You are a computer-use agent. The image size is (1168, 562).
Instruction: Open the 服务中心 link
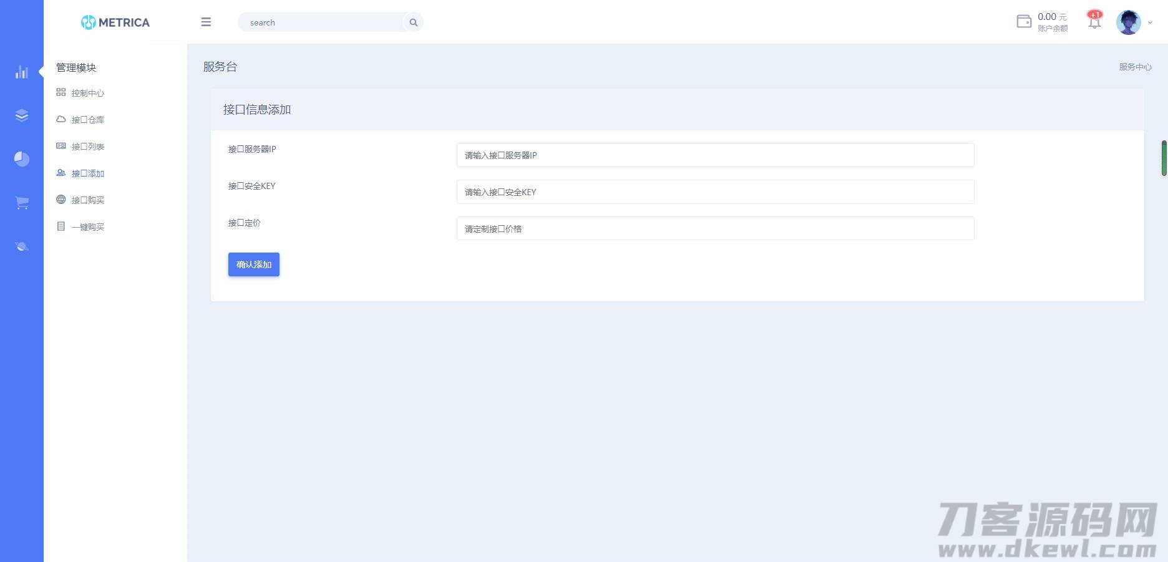point(1135,67)
